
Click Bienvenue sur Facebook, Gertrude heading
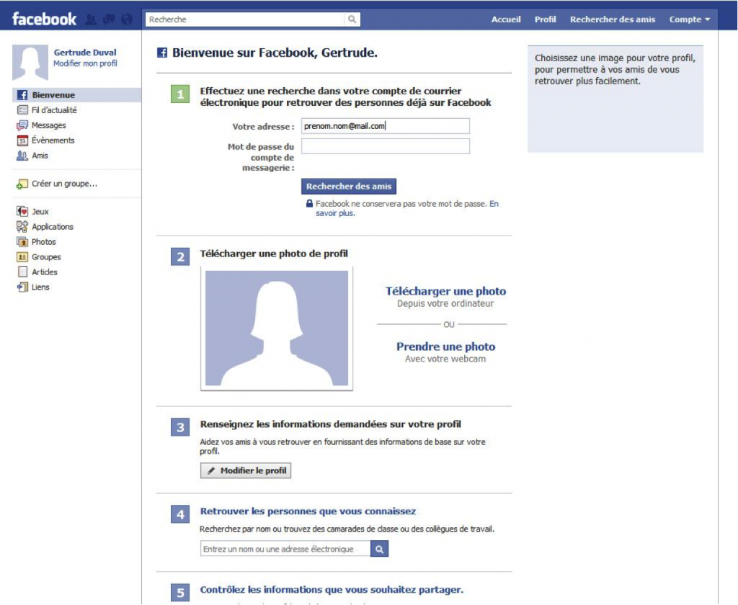275,53
